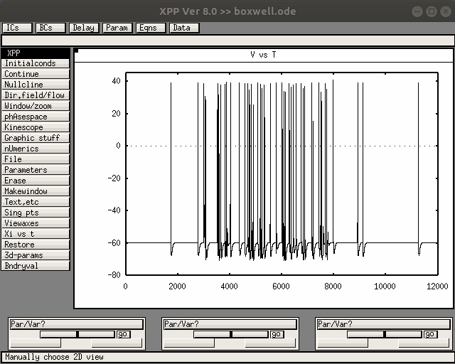Select Parameters menu entry
Image resolution: width=455 pixels, height=364 pixels.
tap(36, 170)
